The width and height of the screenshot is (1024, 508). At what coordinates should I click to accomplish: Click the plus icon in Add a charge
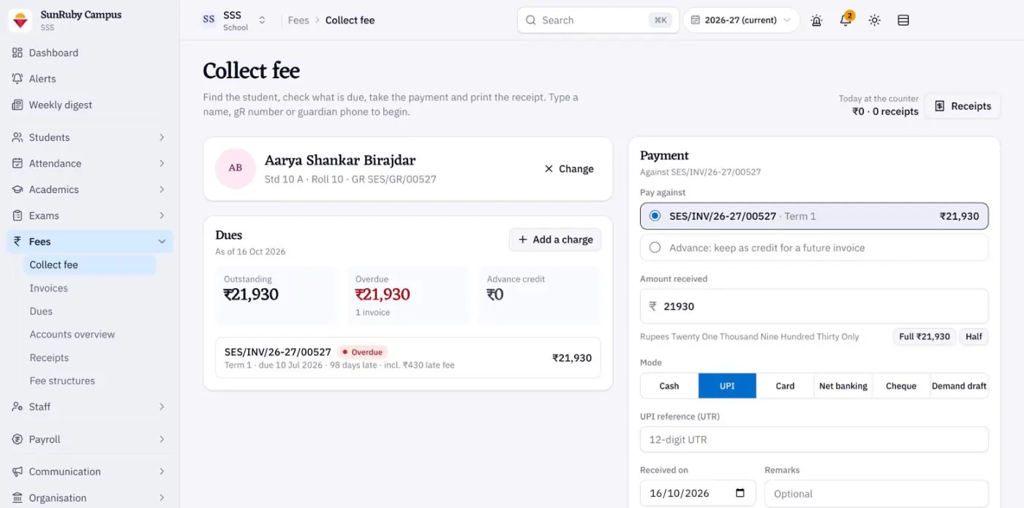[522, 240]
